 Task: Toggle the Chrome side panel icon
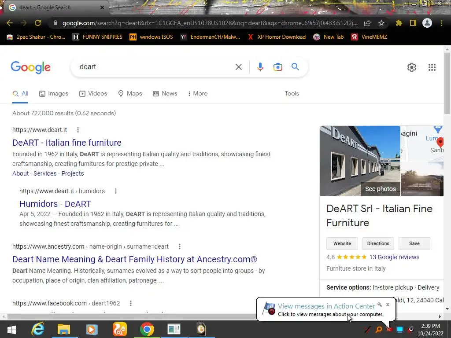click(x=413, y=23)
